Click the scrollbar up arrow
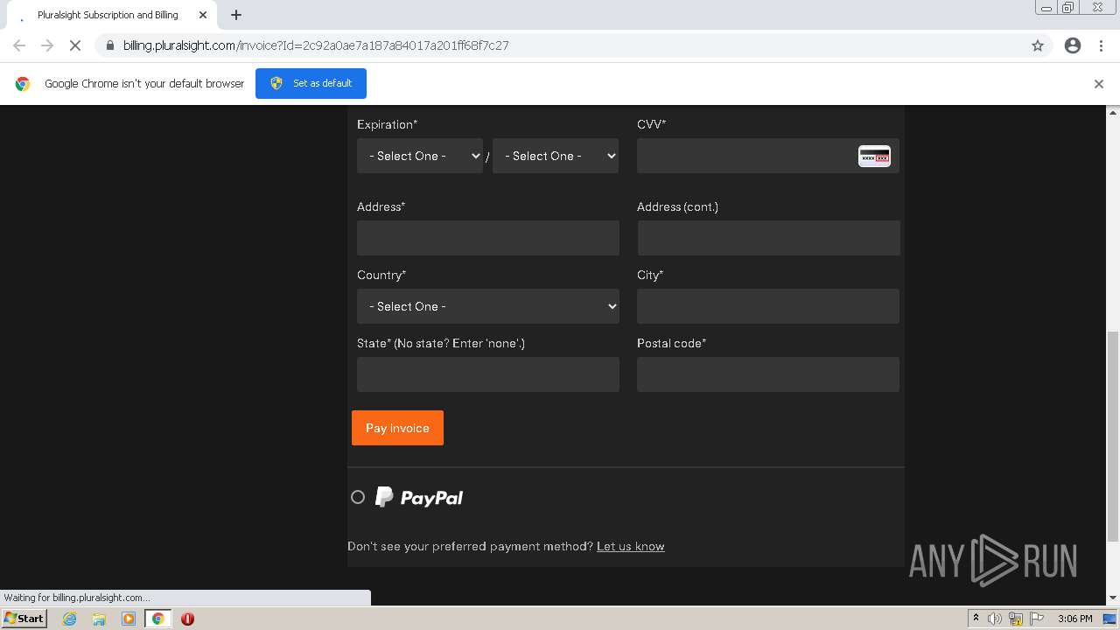The height and width of the screenshot is (630, 1120). click(1113, 112)
